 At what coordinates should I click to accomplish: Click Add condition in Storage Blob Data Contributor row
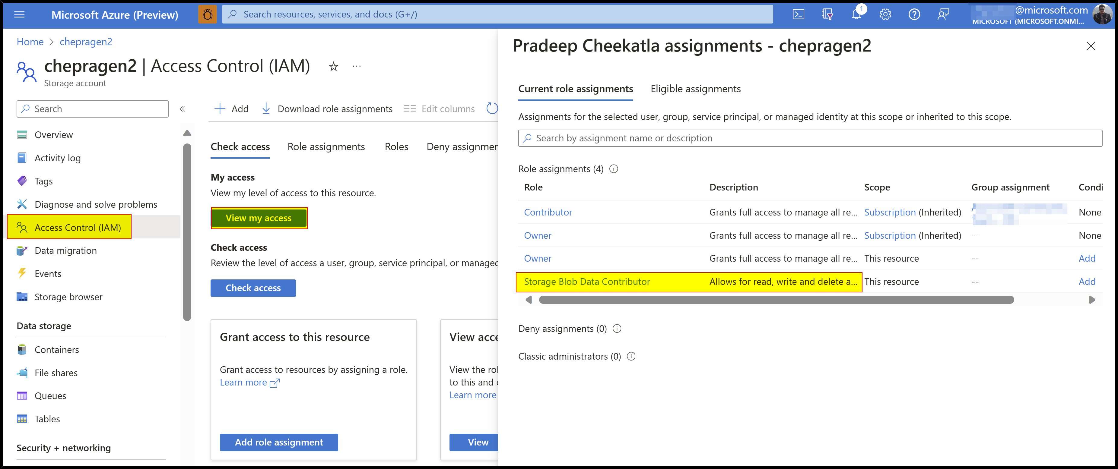pyautogui.click(x=1087, y=281)
